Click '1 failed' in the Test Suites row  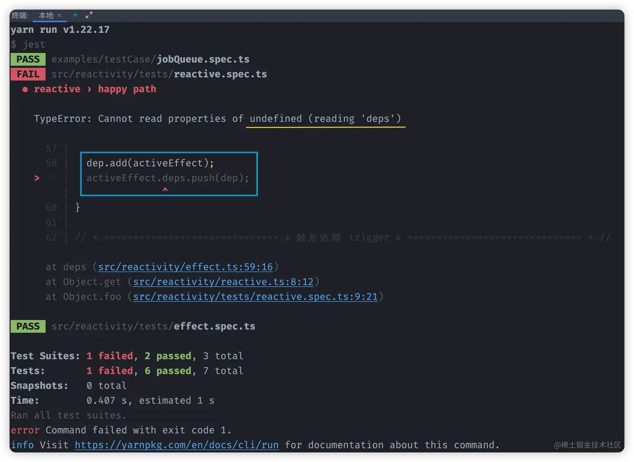click(x=109, y=356)
